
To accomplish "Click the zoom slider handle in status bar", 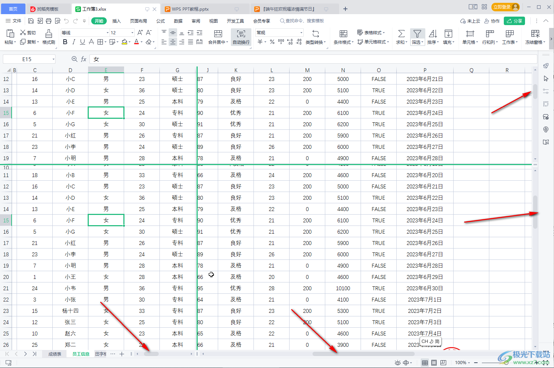I will [x=506, y=363].
